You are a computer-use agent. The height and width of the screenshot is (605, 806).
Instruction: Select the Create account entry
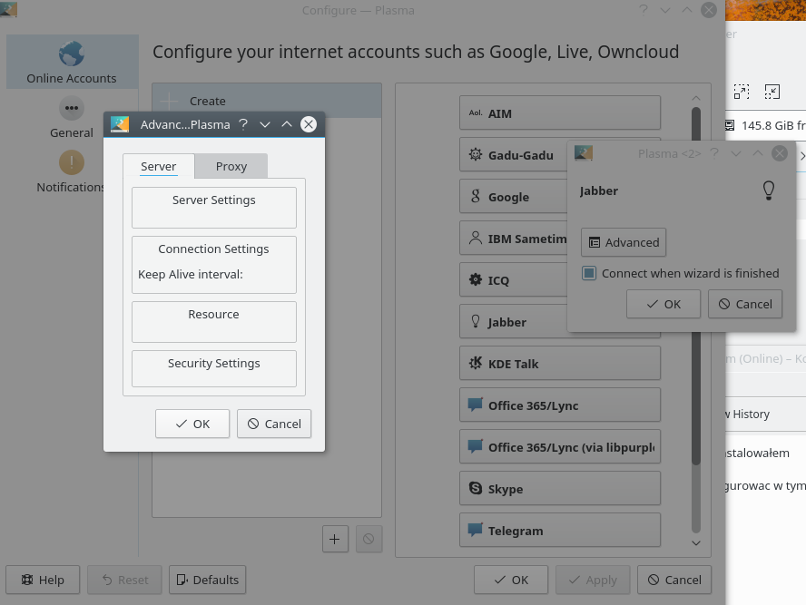coord(267,101)
